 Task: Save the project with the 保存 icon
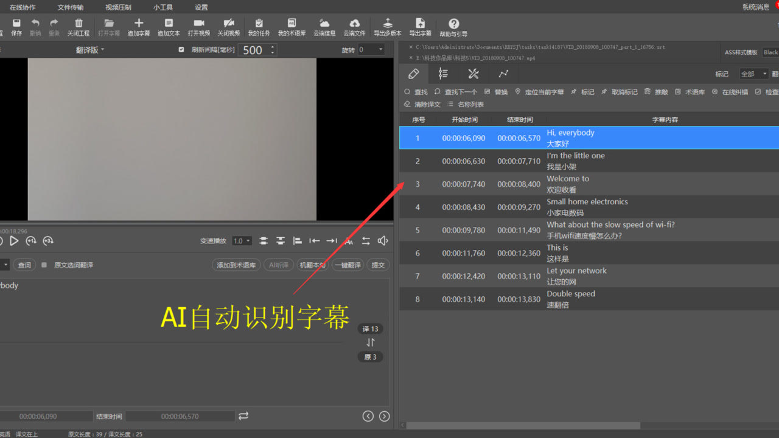16,27
